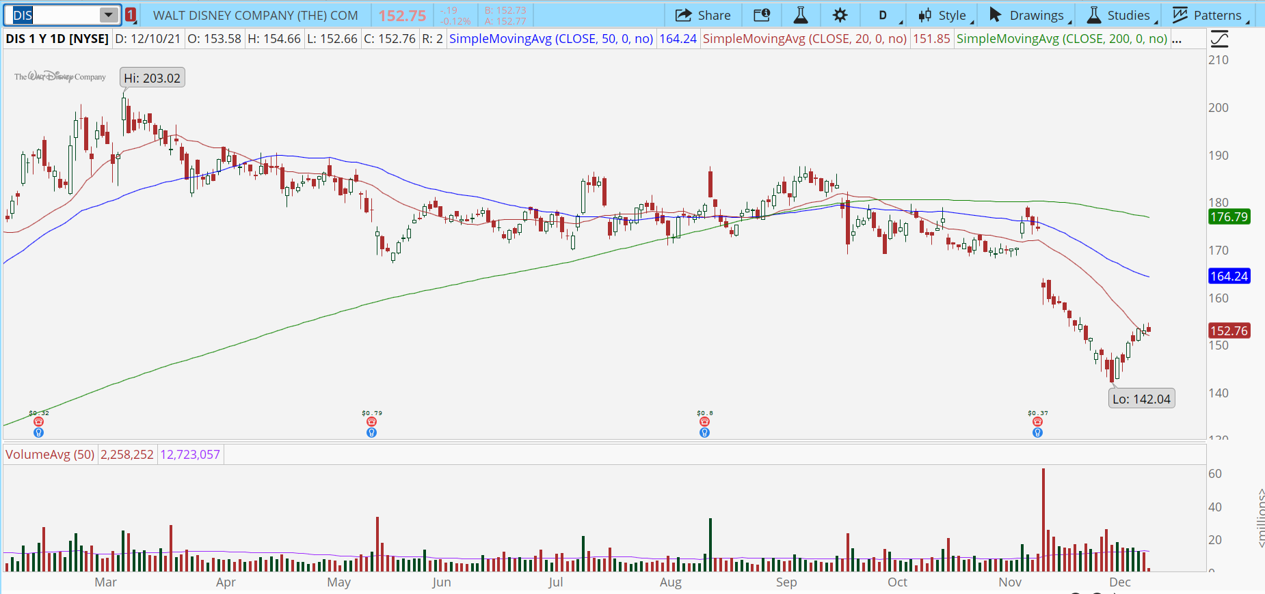The width and height of the screenshot is (1265, 594).
Task: Click the earnings phone icon near May
Action: coord(371,422)
